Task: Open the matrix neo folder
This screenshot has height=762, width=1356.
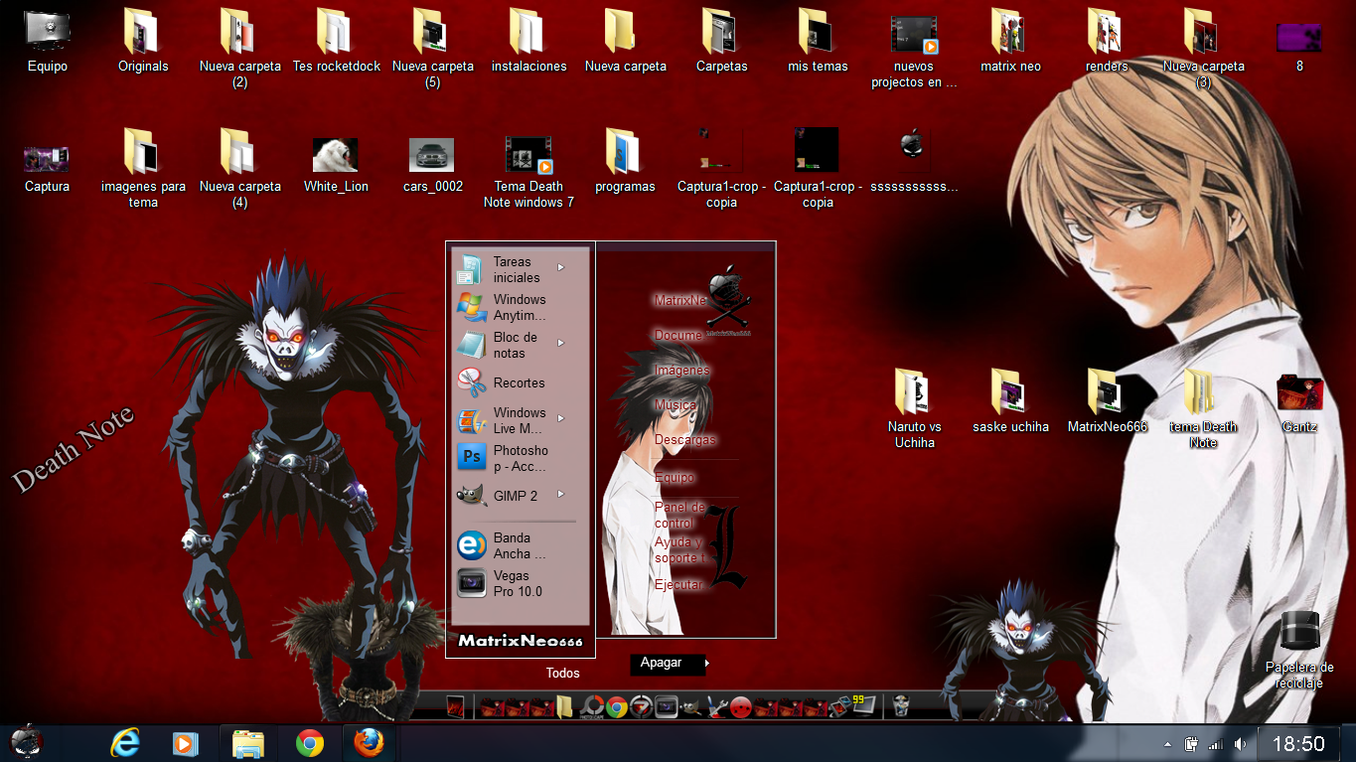Action: coord(1010,42)
